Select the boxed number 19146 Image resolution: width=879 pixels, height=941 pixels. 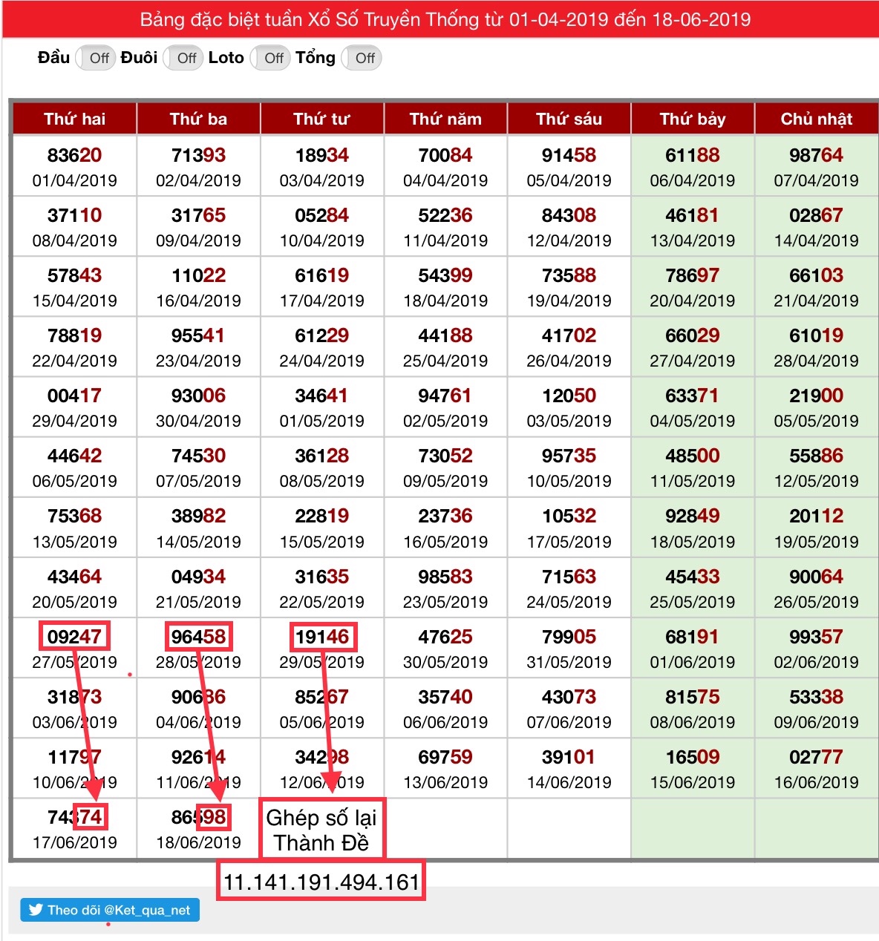pos(322,637)
